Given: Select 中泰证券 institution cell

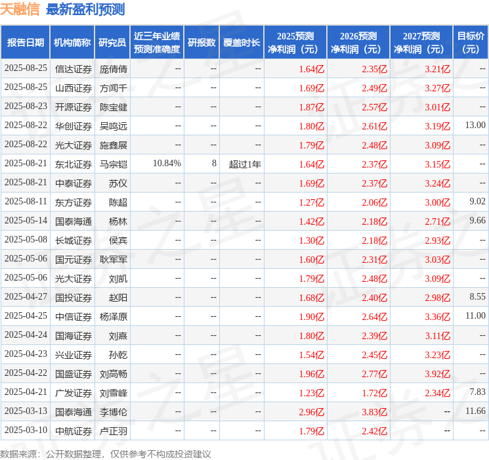Looking at the screenshot, I should 74,183.
